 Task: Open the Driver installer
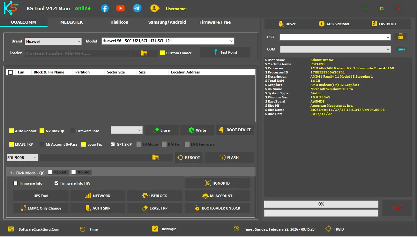[x=287, y=24]
